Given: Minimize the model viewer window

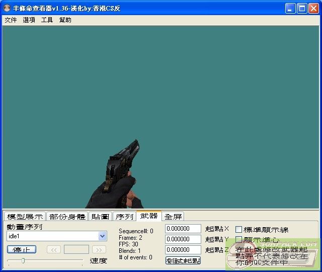Looking at the screenshot, I should coord(290,9).
